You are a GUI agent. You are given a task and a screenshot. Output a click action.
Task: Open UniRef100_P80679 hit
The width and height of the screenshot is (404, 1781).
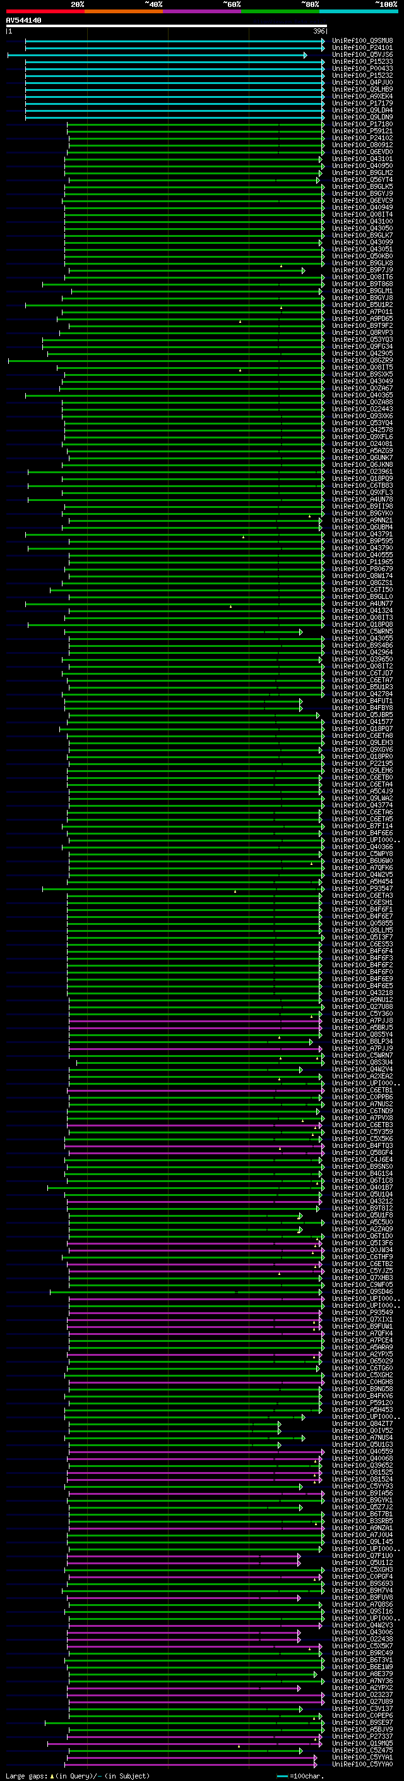[x=362, y=569]
